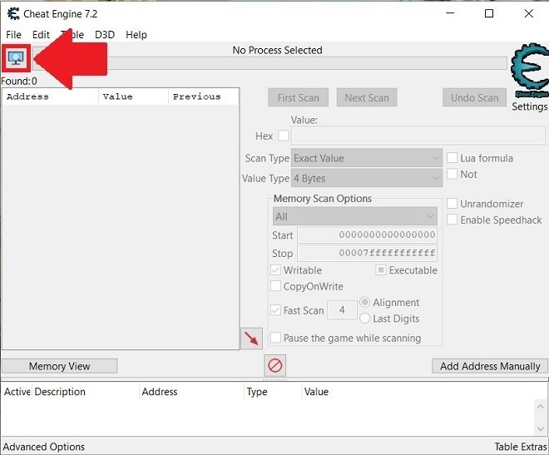Toggle Enable Speedhack checkbox
549x455 pixels.
(452, 220)
